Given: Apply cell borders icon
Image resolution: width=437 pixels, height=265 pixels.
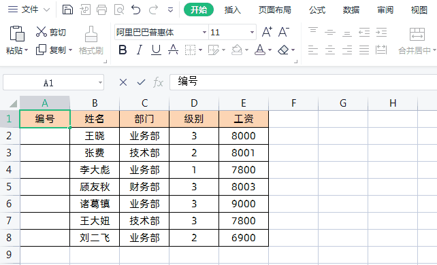Looking at the screenshot, I should [x=190, y=50].
